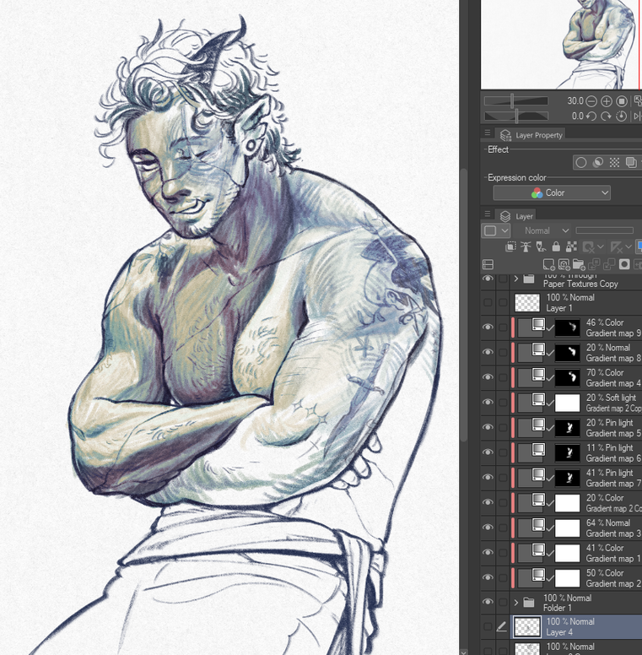The image size is (642, 655).
Task: Click the Border effect circle icon
Action: click(x=580, y=163)
